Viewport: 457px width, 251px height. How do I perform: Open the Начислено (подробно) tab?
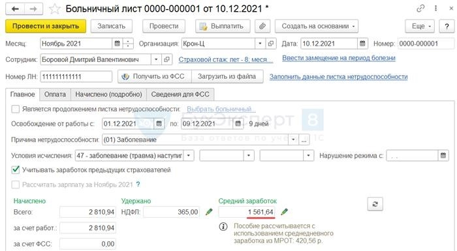click(x=108, y=95)
